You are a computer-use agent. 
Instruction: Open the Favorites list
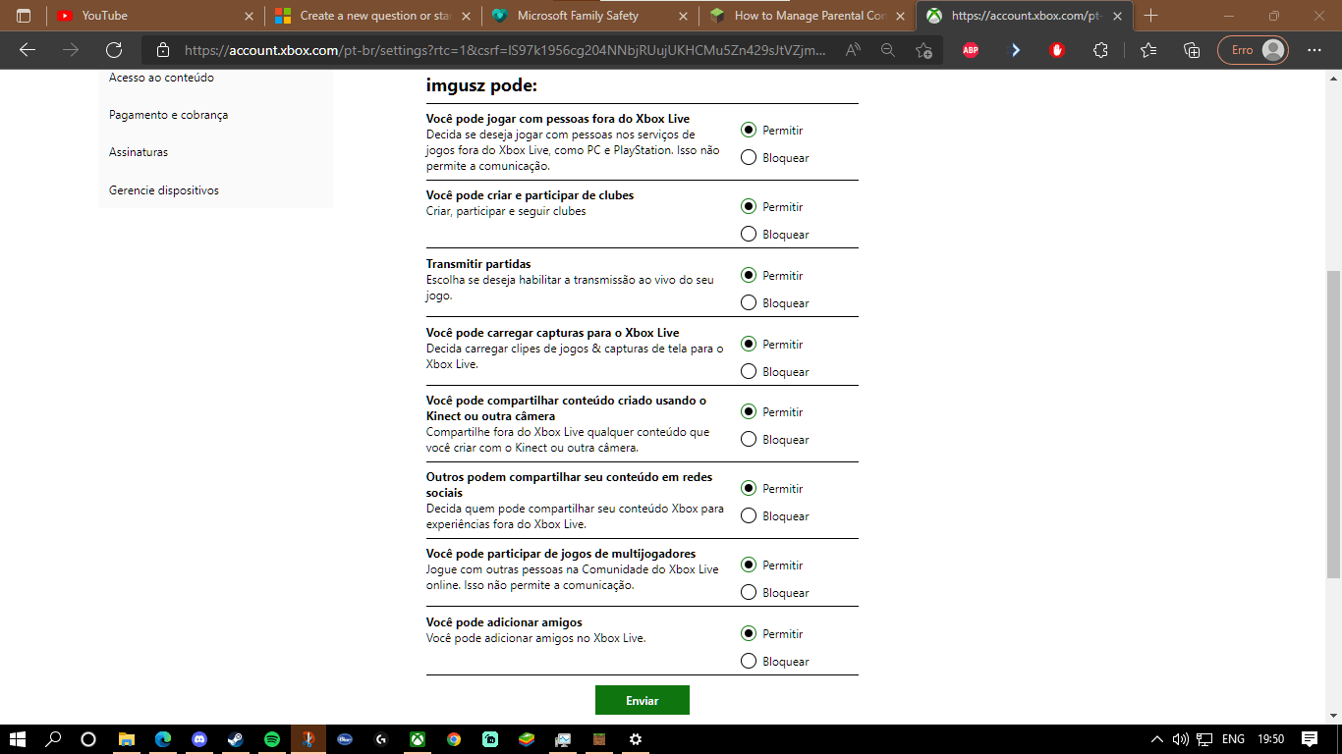click(1148, 50)
